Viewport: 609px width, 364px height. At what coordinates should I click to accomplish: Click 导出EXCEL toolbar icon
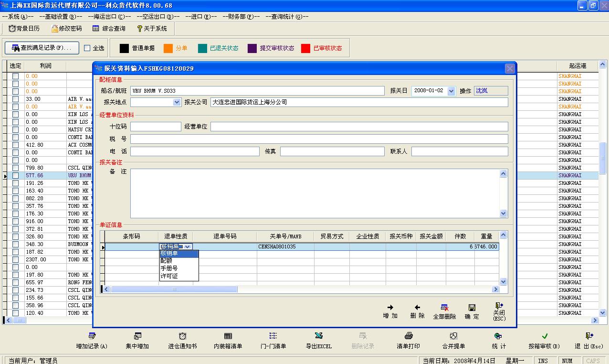319,336
